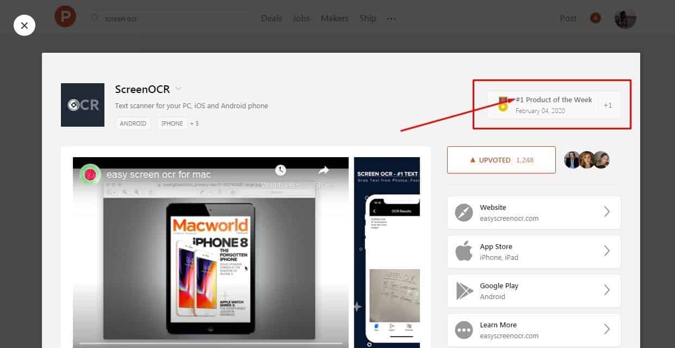Click the Watch later clock icon
The image size is (675, 348).
(x=280, y=171)
